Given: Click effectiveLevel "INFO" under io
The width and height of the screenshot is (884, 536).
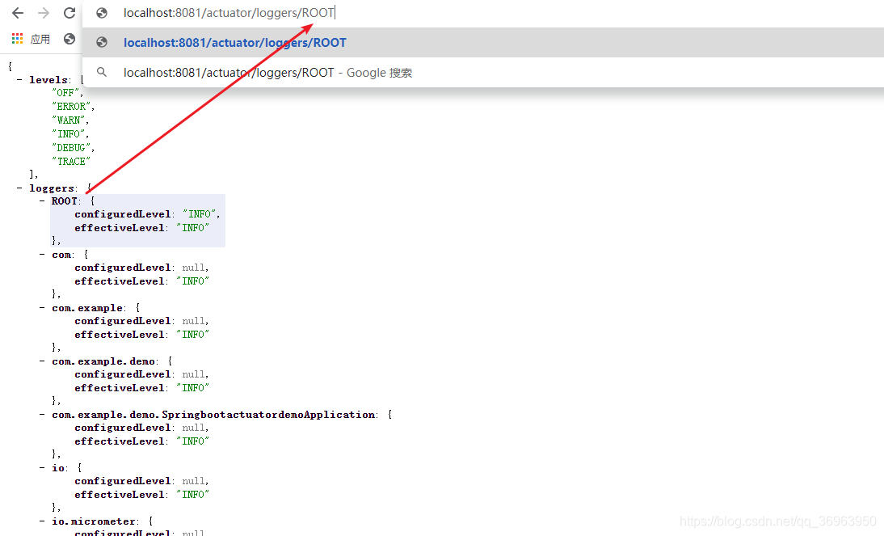Looking at the screenshot, I should point(193,494).
